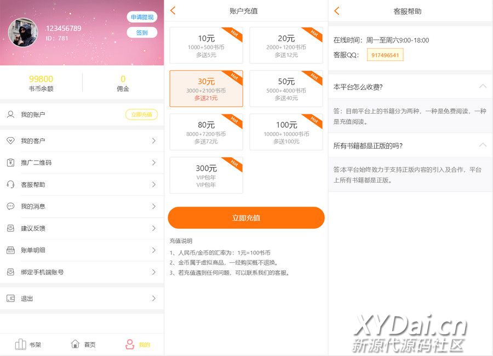Open the 绑定手机端账号 row chevron

154,272
